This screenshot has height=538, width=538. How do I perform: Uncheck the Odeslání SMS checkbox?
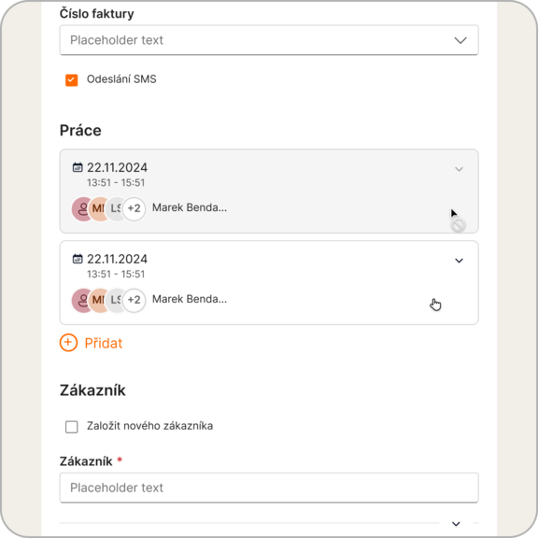point(71,80)
